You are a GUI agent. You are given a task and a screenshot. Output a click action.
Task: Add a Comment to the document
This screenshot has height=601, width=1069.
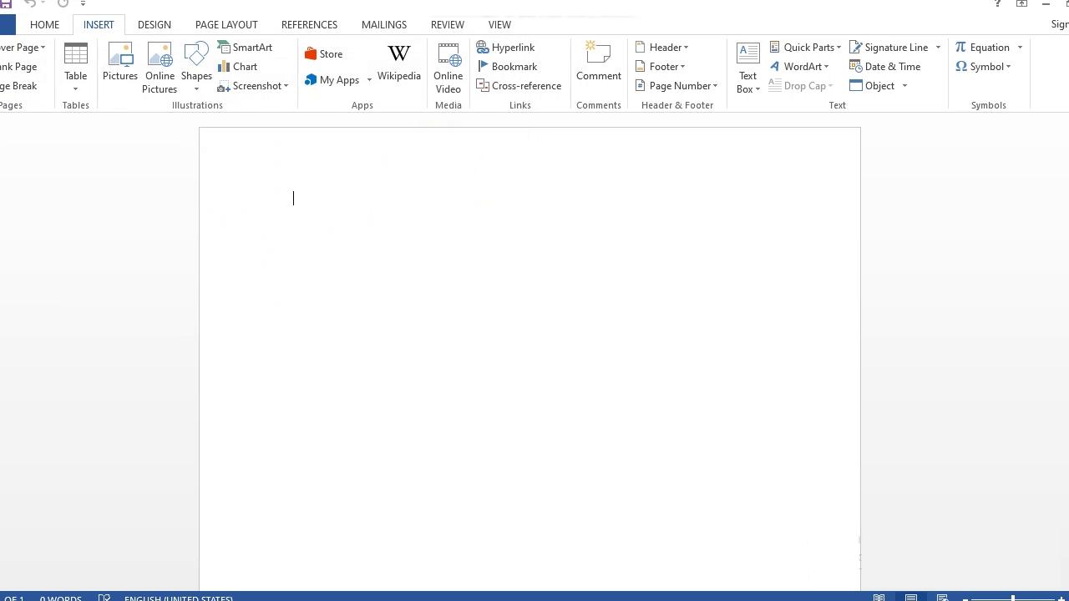[x=598, y=63]
